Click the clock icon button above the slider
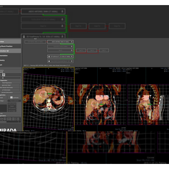 tap(3, 75)
